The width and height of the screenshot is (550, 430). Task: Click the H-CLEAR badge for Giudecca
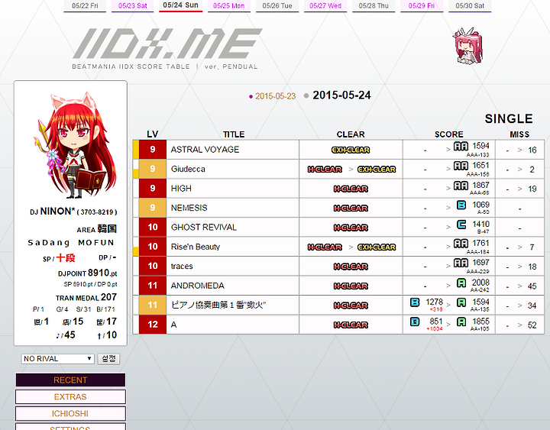(325, 170)
